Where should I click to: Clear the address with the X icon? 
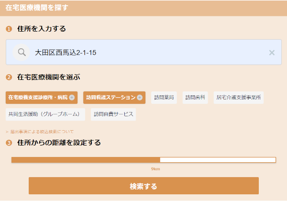272,53
